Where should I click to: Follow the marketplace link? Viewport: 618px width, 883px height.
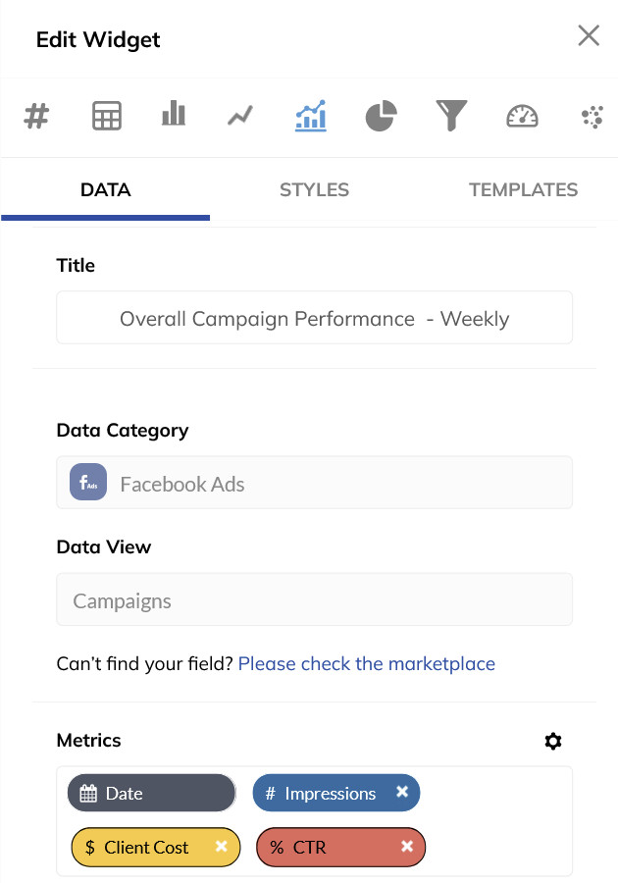pyautogui.click(x=366, y=664)
